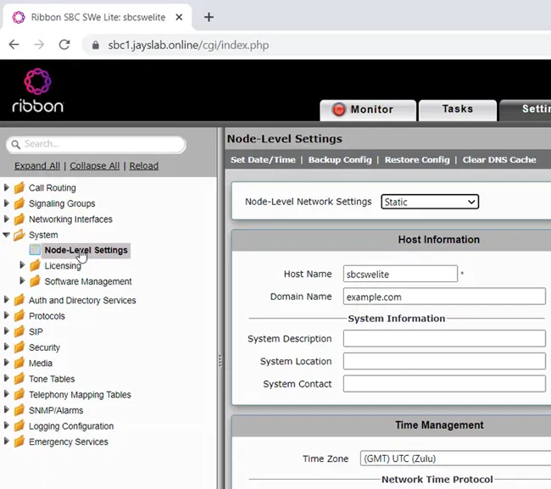551x489 pixels.
Task: Open a new browser tab
Action: coord(209,17)
